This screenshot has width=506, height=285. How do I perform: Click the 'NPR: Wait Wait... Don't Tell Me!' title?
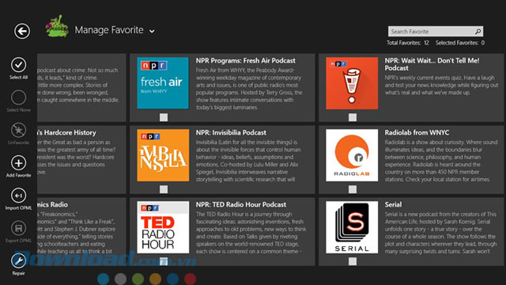432,64
